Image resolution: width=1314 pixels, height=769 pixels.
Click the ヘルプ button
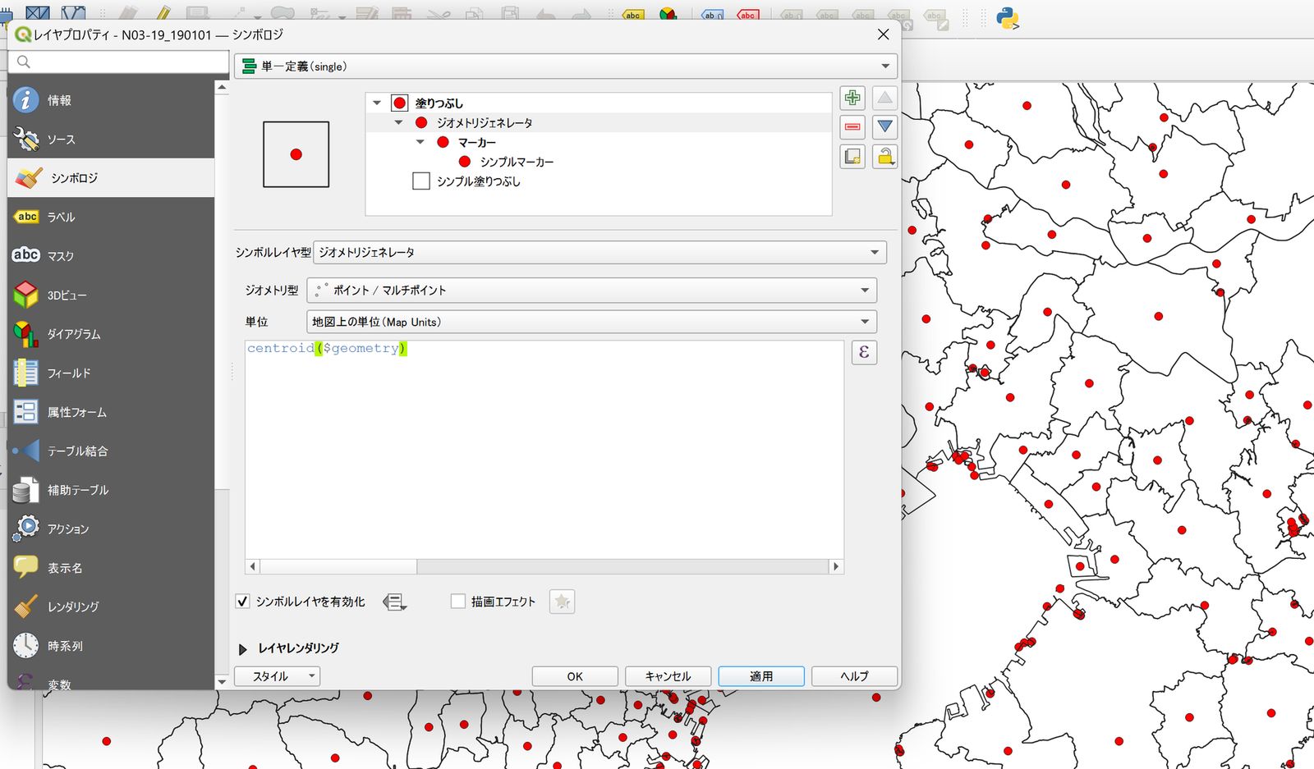click(x=854, y=676)
